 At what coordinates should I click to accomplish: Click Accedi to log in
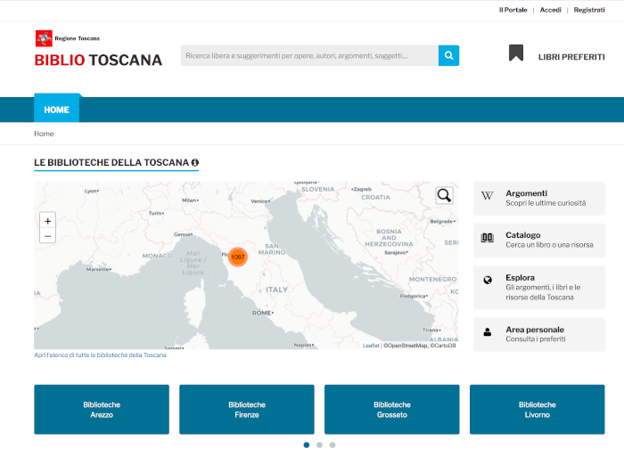pyautogui.click(x=550, y=10)
